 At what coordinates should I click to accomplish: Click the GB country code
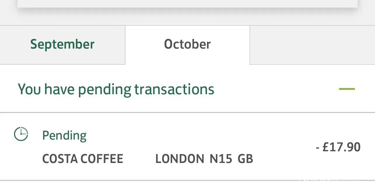point(245,159)
